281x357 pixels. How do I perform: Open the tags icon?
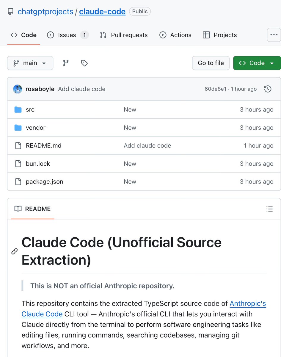(x=84, y=63)
